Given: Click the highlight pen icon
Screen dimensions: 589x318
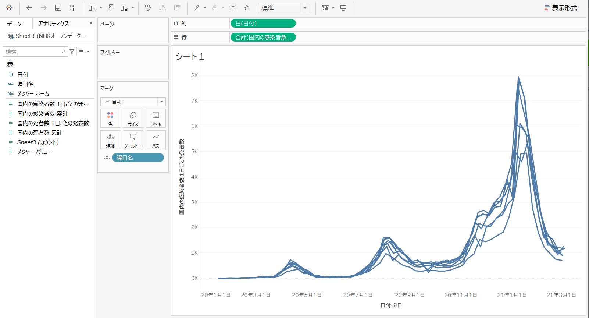Looking at the screenshot, I should pyautogui.click(x=197, y=8).
